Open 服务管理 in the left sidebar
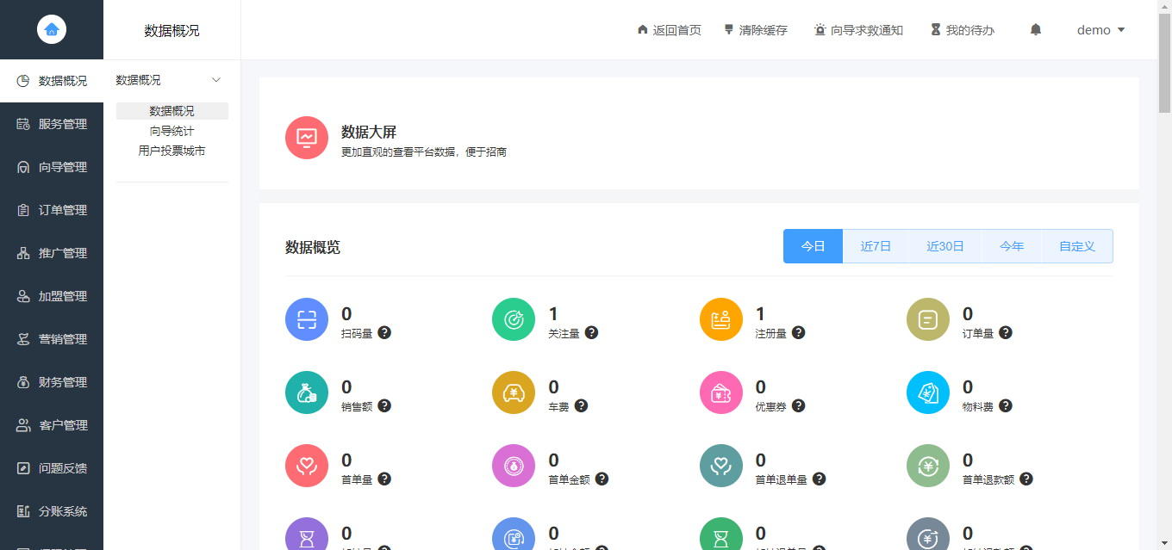Viewport: 1172px width, 550px height. click(52, 124)
